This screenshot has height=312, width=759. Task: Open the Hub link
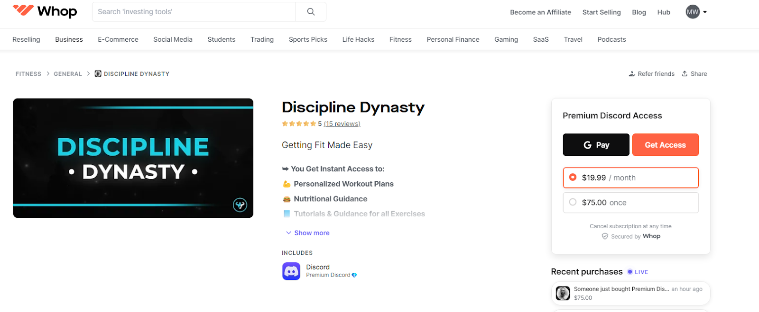pyautogui.click(x=664, y=12)
